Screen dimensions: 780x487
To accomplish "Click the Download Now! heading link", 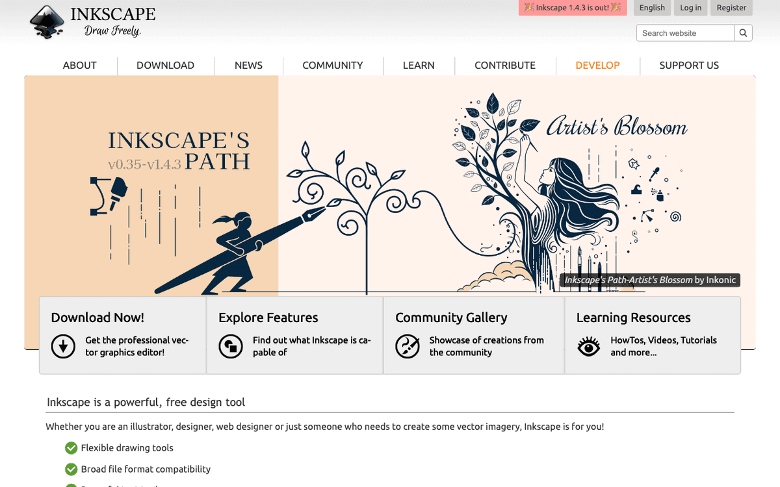I will click(x=97, y=318).
